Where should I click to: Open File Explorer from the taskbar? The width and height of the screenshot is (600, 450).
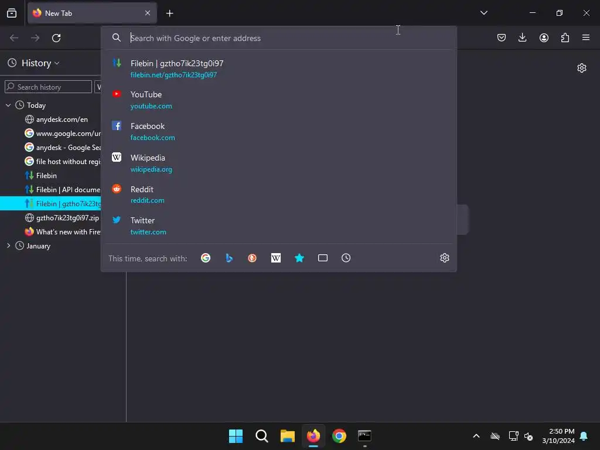[x=287, y=436]
